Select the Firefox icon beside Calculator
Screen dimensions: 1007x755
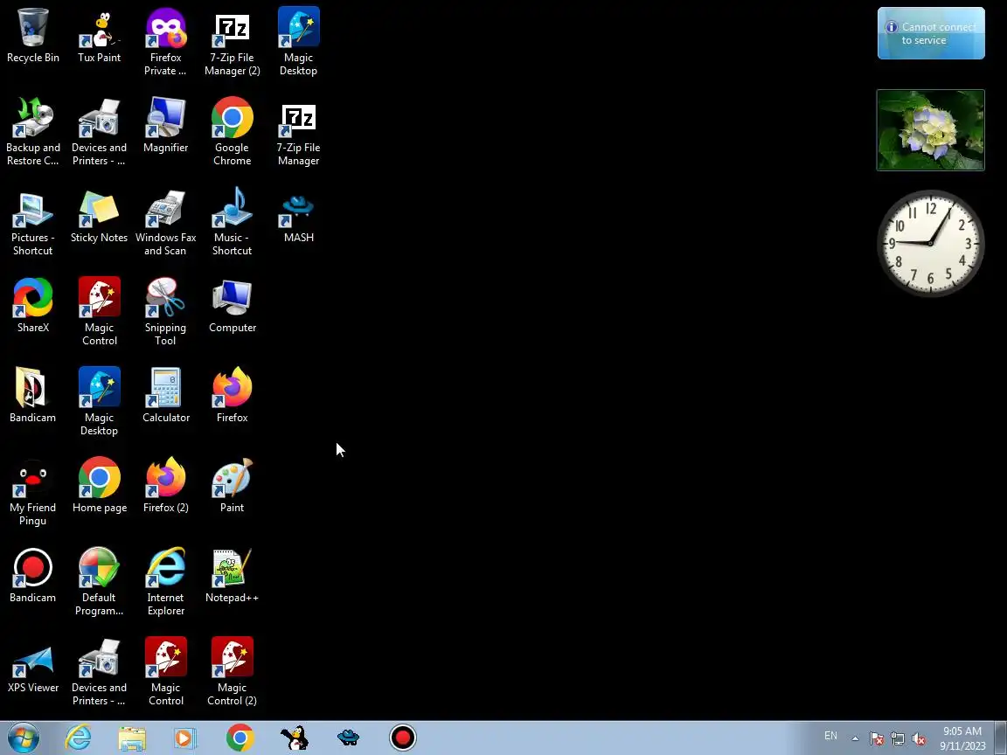(x=232, y=395)
